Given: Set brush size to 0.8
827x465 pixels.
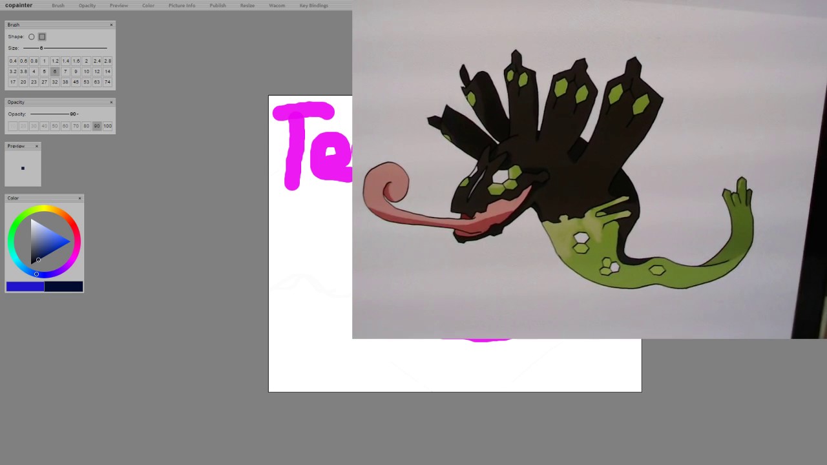Looking at the screenshot, I should coord(34,61).
